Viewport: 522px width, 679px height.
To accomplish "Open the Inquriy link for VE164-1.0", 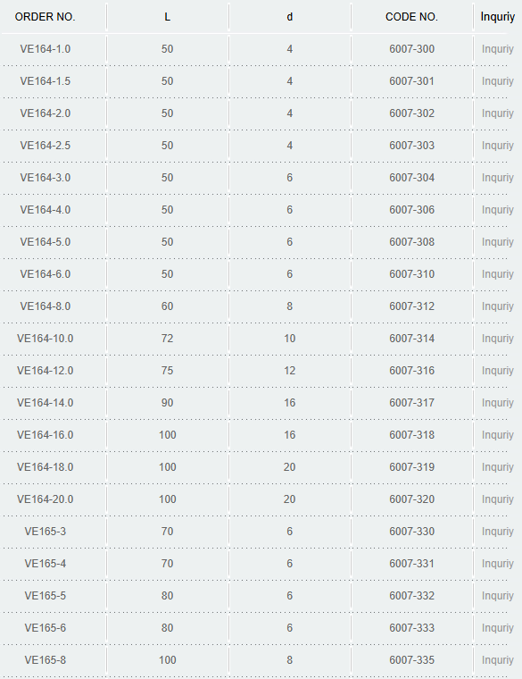I will click(x=497, y=49).
